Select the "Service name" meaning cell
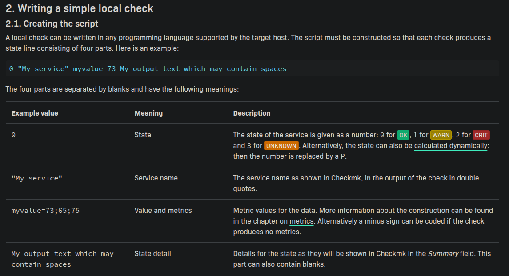509x276 pixels. 156,178
